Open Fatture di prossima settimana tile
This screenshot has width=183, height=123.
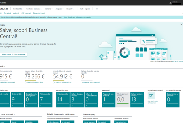[91, 99]
